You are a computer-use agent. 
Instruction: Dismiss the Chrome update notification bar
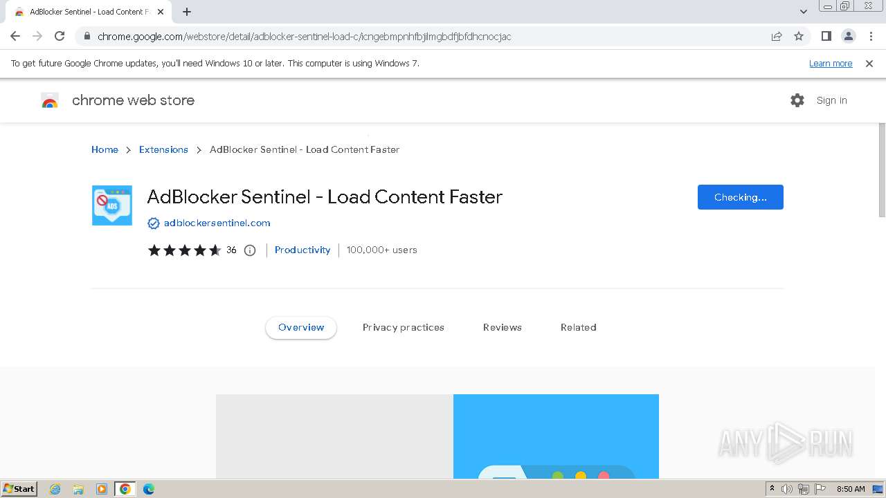click(869, 64)
